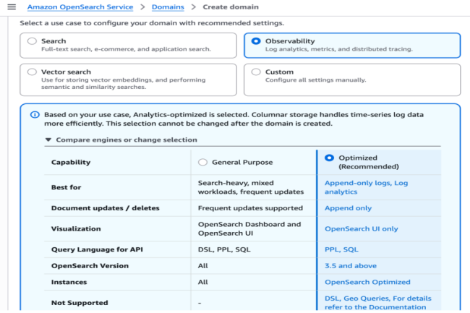
Task: Click 'DSL, Geo Queries, For details' cell
Action: pyautogui.click(x=378, y=303)
